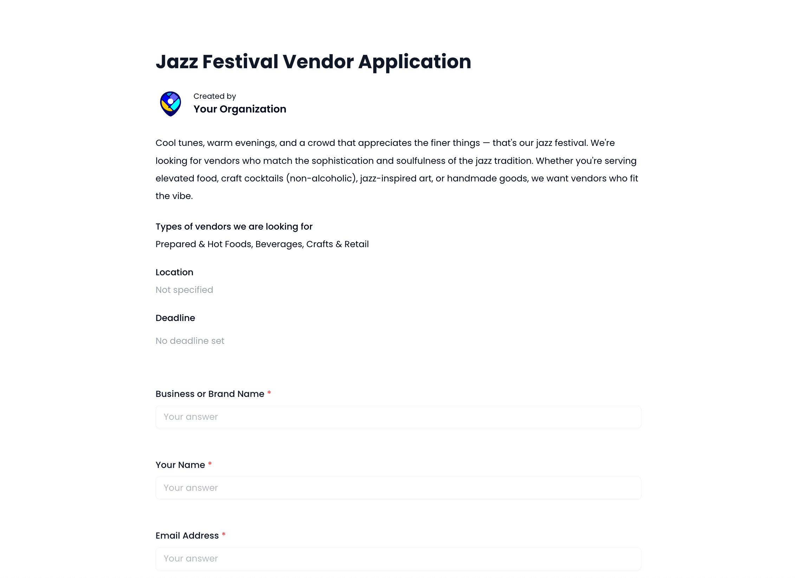Click the Deadline heading
This screenshot has width=797, height=578.
tap(175, 317)
